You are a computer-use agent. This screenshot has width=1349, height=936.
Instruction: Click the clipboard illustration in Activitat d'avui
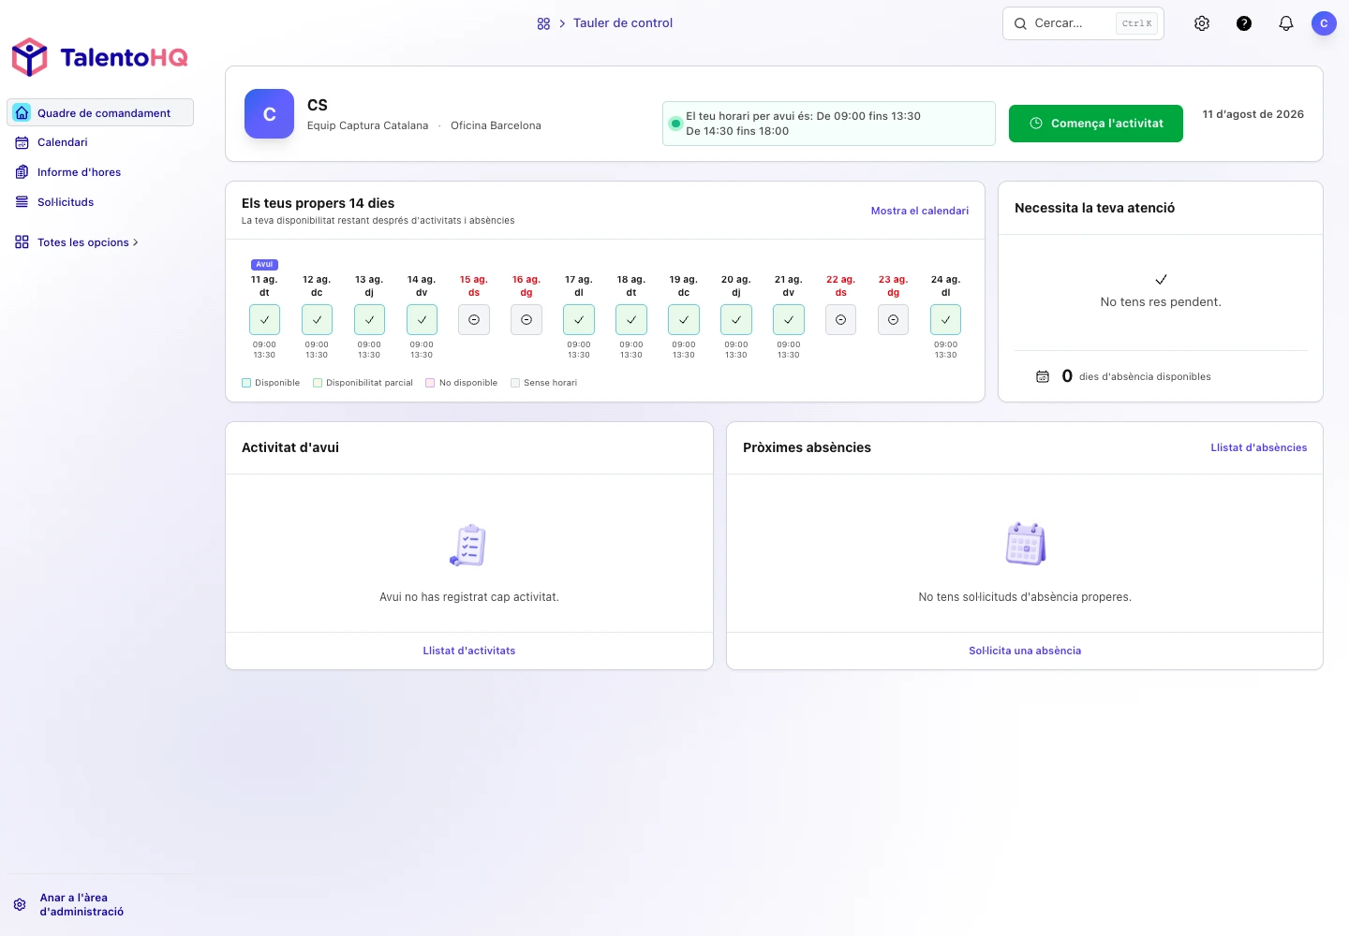(468, 545)
